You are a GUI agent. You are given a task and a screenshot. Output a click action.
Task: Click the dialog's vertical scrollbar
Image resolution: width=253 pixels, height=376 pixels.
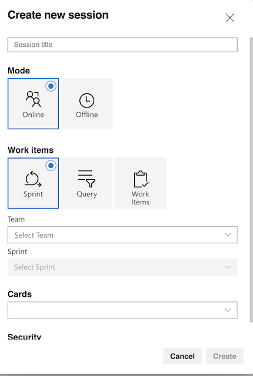click(251, 180)
